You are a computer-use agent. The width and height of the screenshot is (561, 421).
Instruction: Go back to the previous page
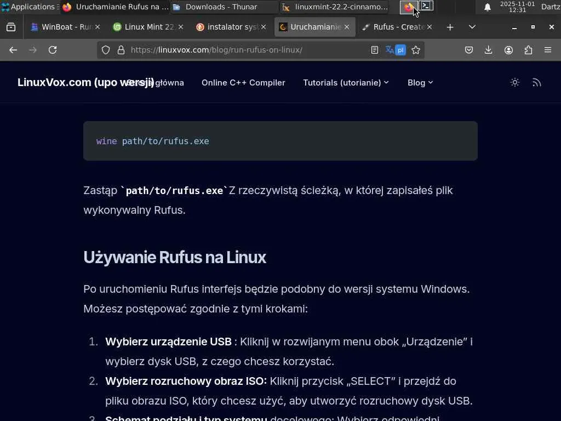(x=13, y=50)
